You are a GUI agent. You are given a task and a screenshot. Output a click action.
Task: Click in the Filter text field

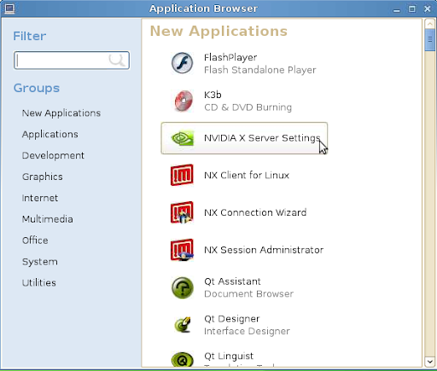[x=72, y=61]
